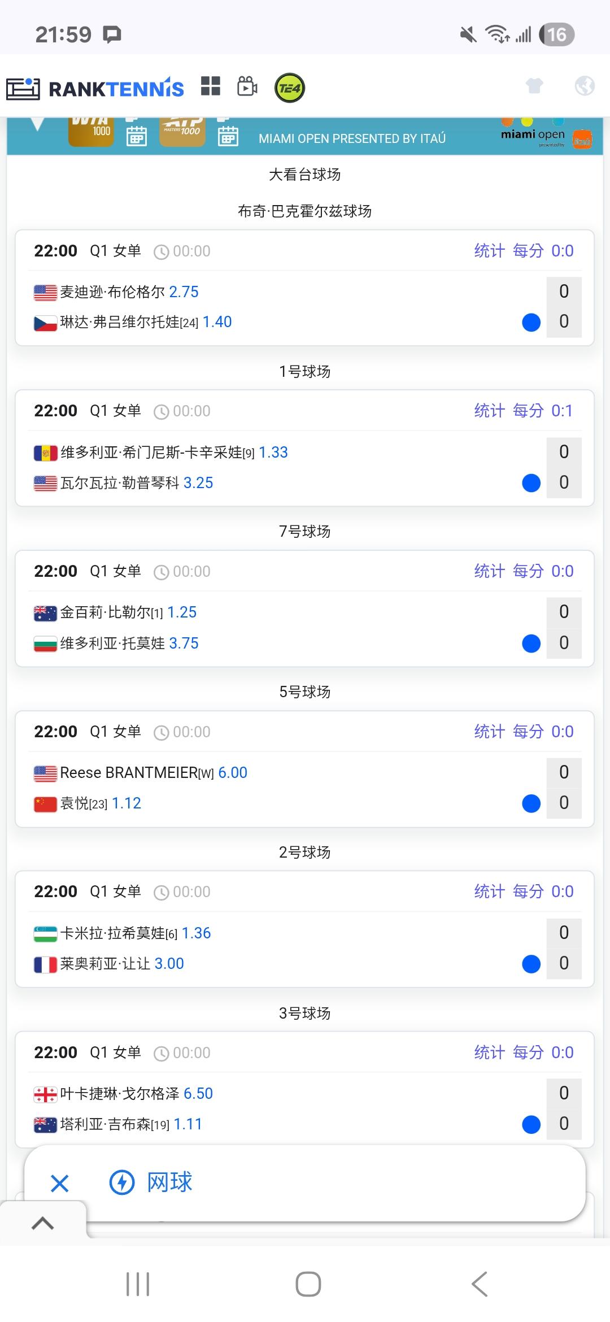Open the globe language icon

click(585, 86)
